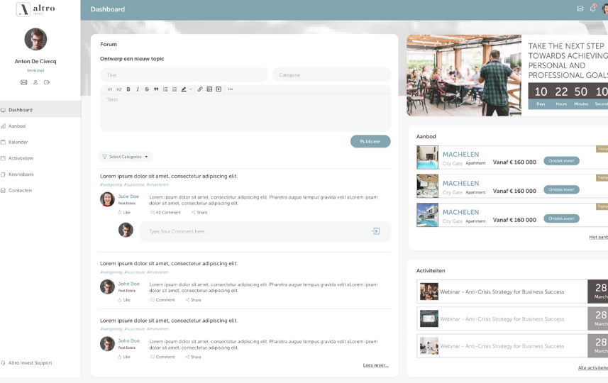608x383 pixels.
Task: Click the altro invest logo
Action: click(35, 9)
